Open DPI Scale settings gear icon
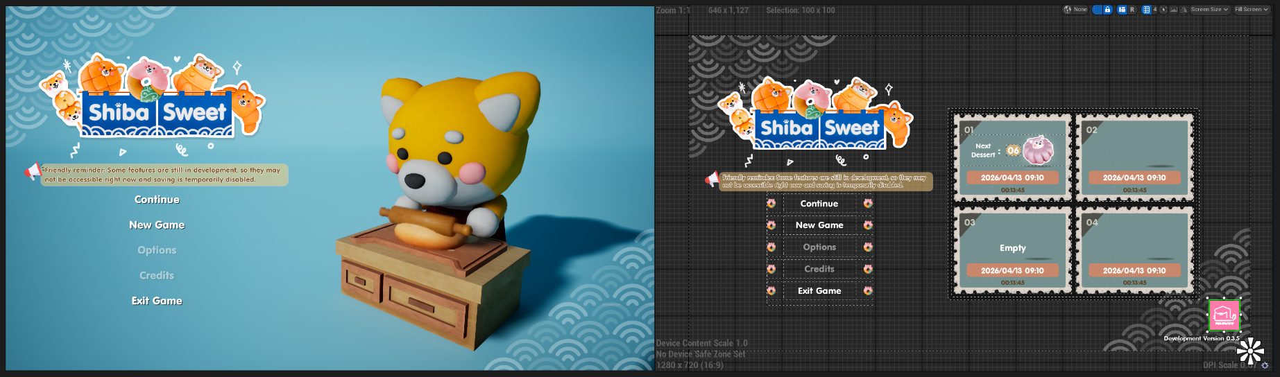This screenshot has width=1280, height=377. pyautogui.click(x=1265, y=365)
